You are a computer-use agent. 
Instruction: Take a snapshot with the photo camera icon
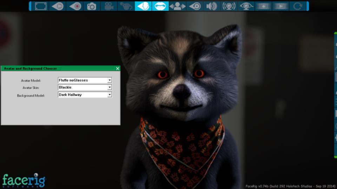pos(92,6)
